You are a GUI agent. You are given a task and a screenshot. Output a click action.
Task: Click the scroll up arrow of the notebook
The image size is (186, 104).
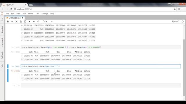click(x=184, y=25)
